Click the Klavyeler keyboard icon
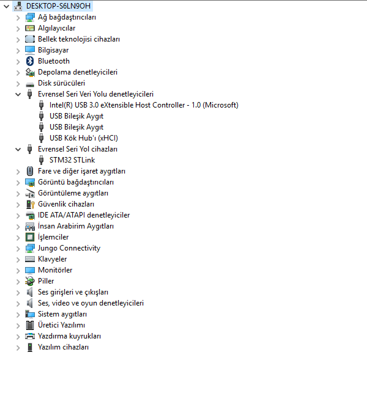 click(x=30, y=259)
